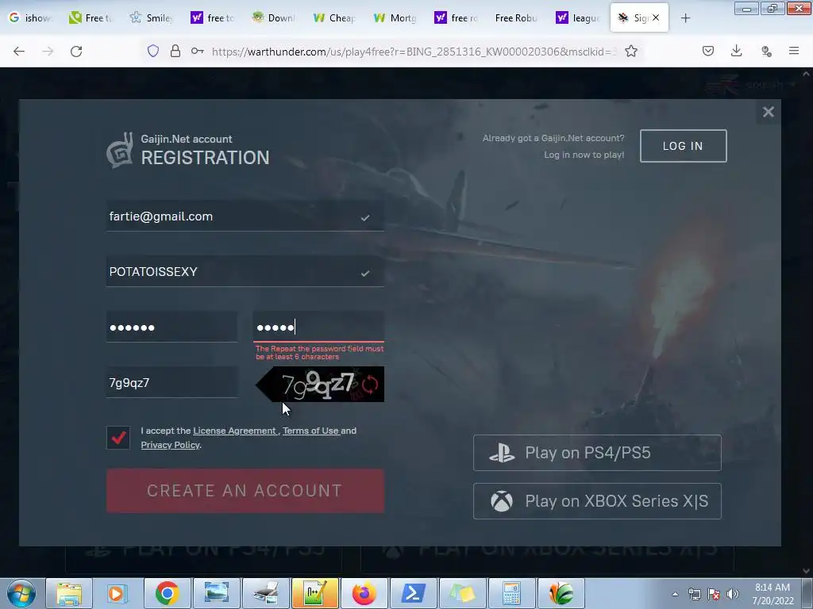Switch to the ishow Google tab
The image size is (813, 609).
tap(31, 17)
